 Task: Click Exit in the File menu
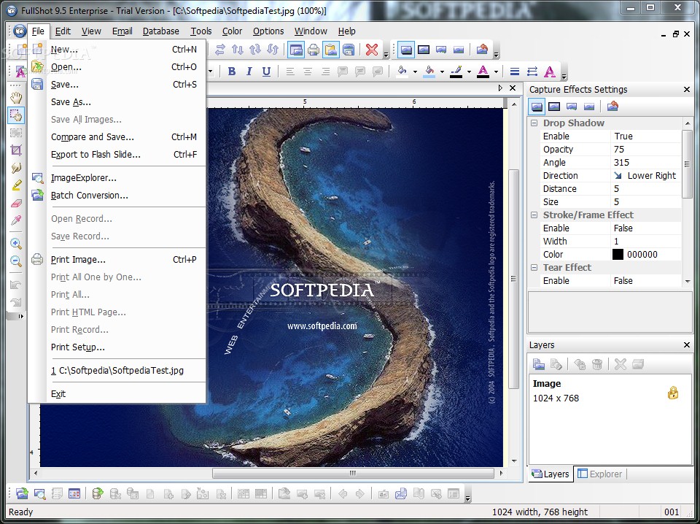pos(116,393)
